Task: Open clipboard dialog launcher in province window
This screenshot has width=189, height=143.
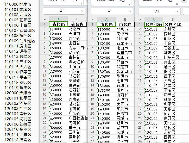Action: tap(81, 4)
